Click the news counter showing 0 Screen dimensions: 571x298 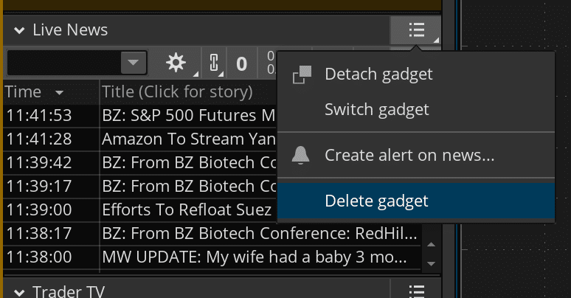(x=241, y=63)
